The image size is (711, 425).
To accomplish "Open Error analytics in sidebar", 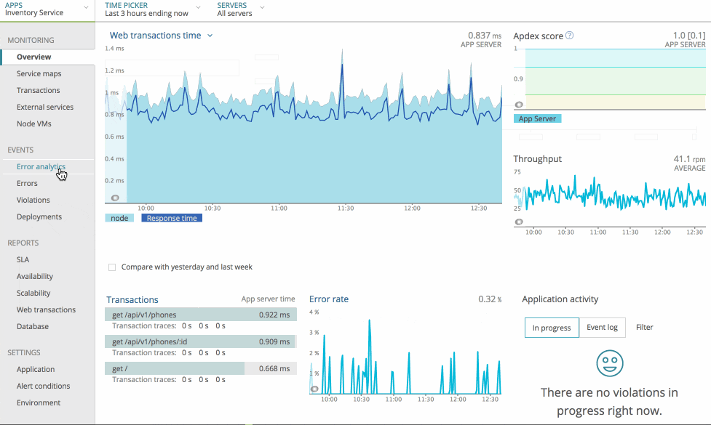I will (41, 166).
